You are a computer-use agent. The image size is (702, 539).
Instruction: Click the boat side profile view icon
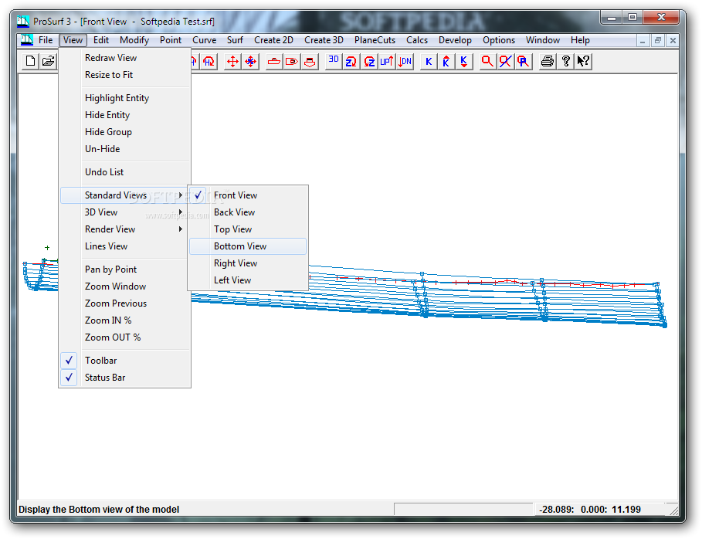tap(274, 61)
